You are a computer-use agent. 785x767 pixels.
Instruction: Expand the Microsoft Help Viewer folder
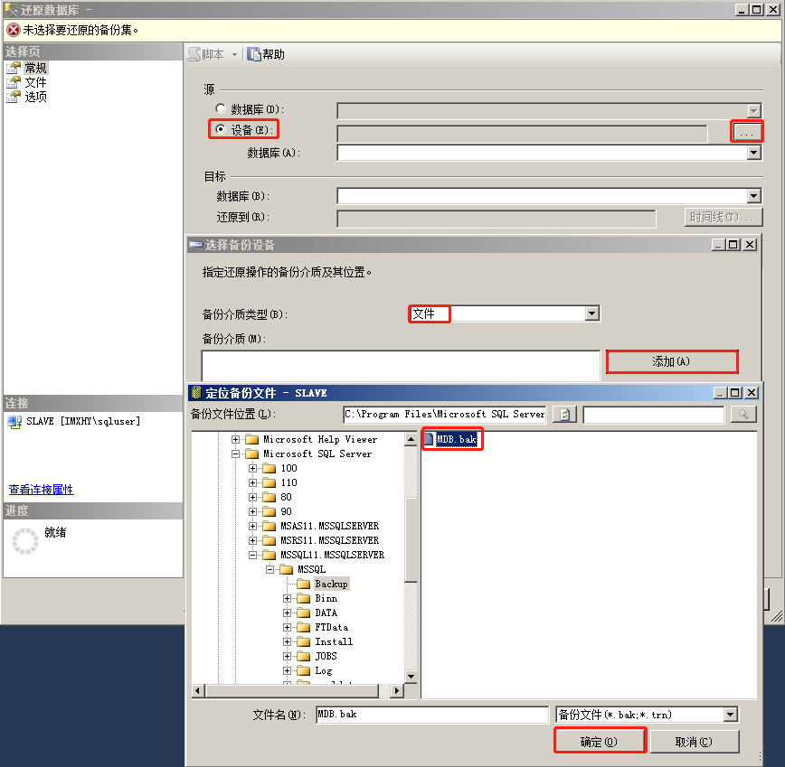(x=235, y=439)
